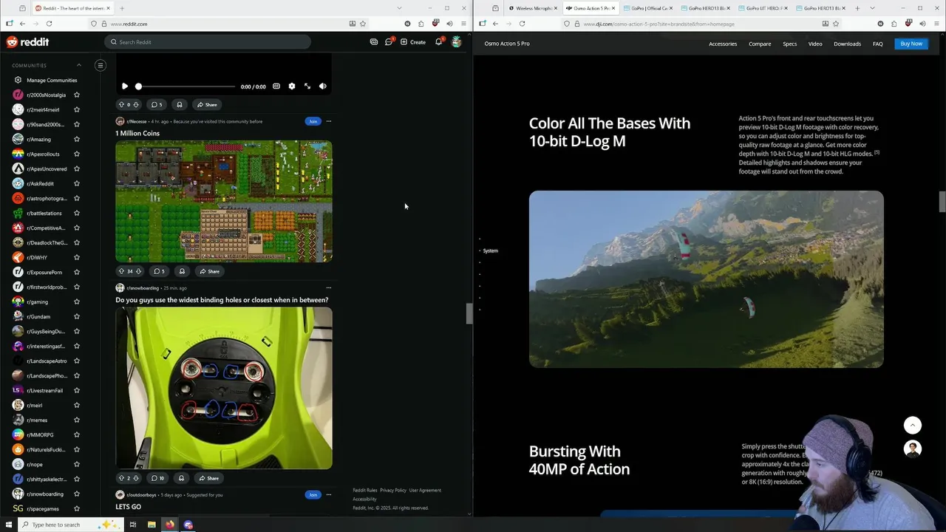Toggle favorite star for r/Amazing
The height and width of the screenshot is (532, 946).
pyautogui.click(x=77, y=139)
